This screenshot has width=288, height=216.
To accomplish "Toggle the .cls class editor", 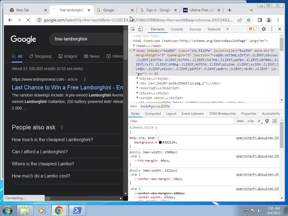I will [250, 121].
